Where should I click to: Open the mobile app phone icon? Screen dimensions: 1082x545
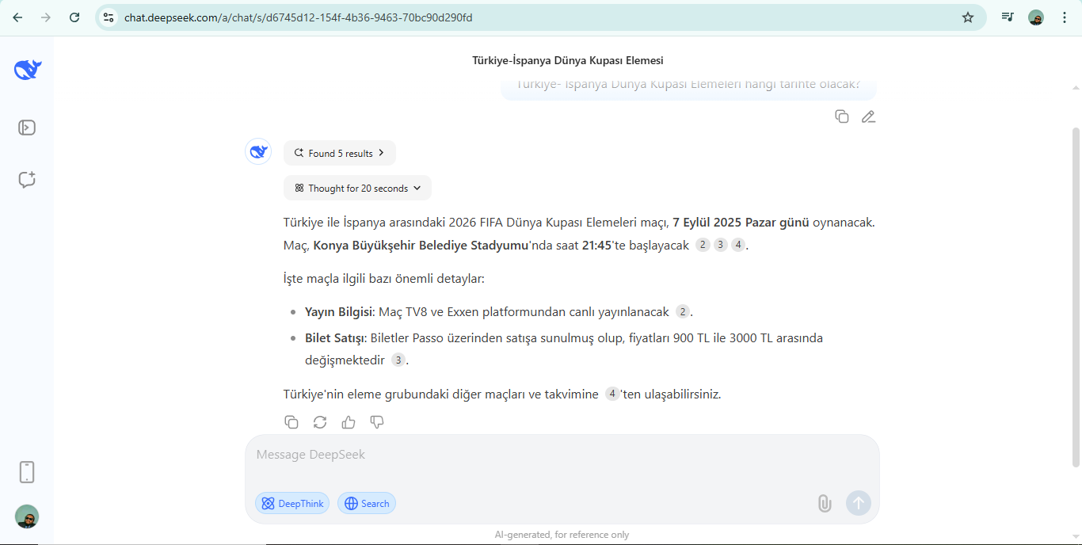[27, 472]
